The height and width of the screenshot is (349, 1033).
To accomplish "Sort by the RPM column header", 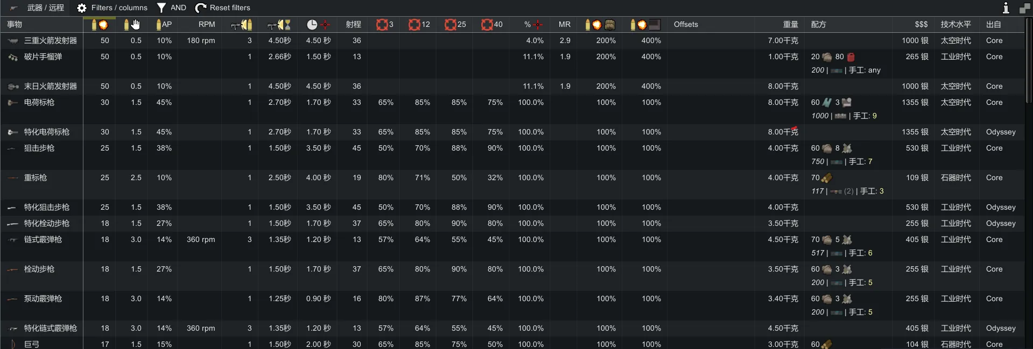I will click(206, 24).
